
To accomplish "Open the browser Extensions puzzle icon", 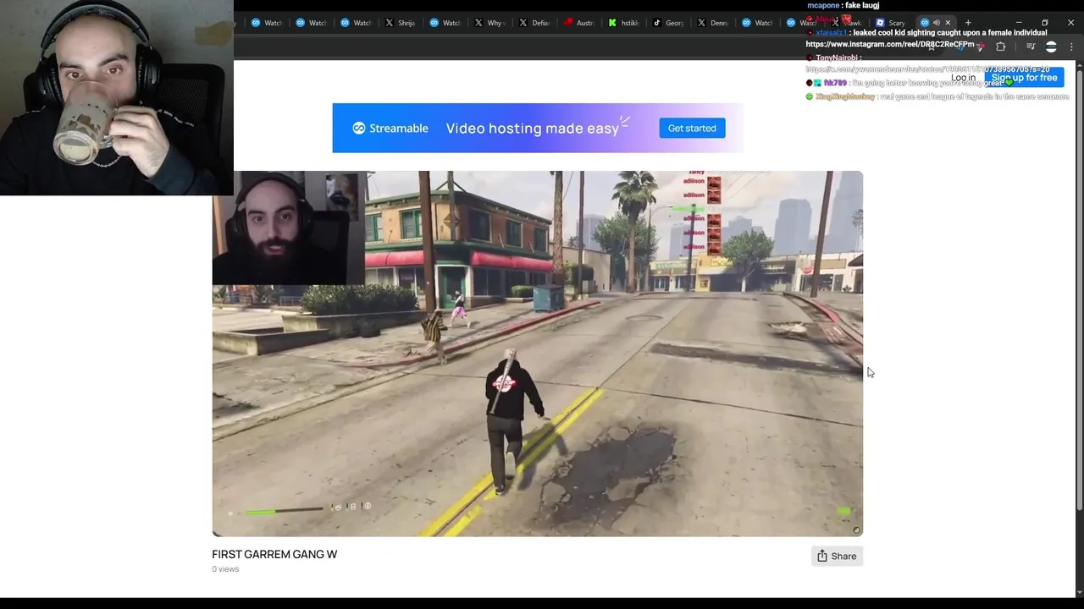I will tap(1000, 47).
